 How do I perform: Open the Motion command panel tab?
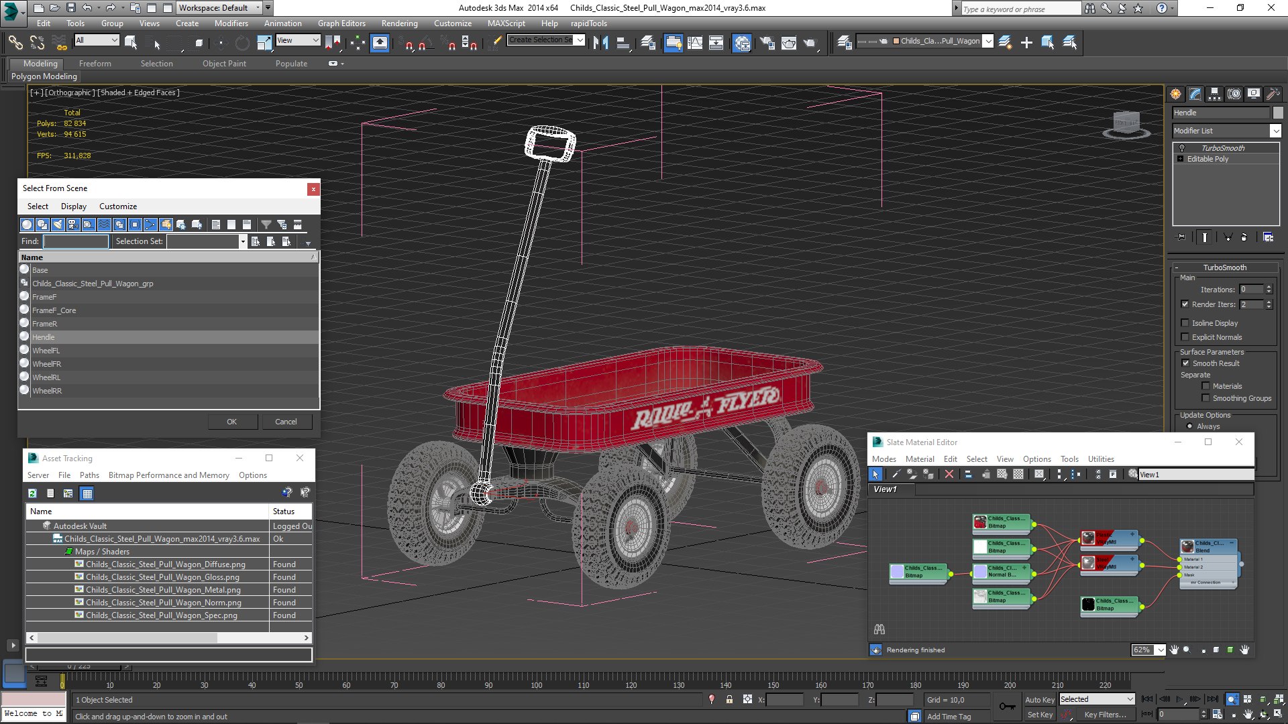[x=1234, y=94]
